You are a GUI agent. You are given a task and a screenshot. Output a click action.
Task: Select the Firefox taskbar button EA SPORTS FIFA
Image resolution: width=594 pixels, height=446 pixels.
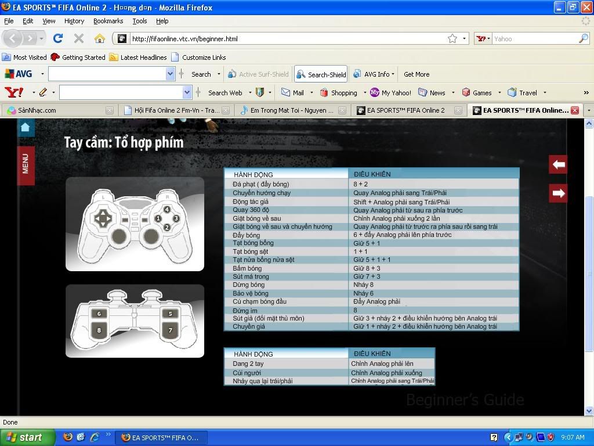[161, 437]
